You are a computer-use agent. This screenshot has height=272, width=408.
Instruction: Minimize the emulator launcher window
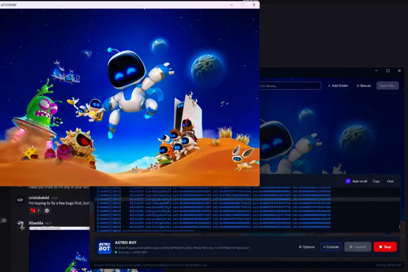[376, 70]
